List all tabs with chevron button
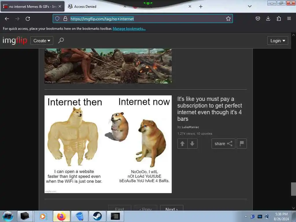The image size is (296, 222). 249,6
